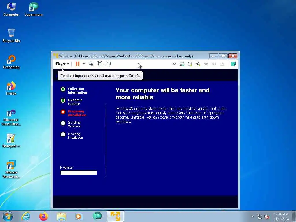Click the Preparing installation step indicator
The height and width of the screenshot is (222, 296).
point(63,112)
